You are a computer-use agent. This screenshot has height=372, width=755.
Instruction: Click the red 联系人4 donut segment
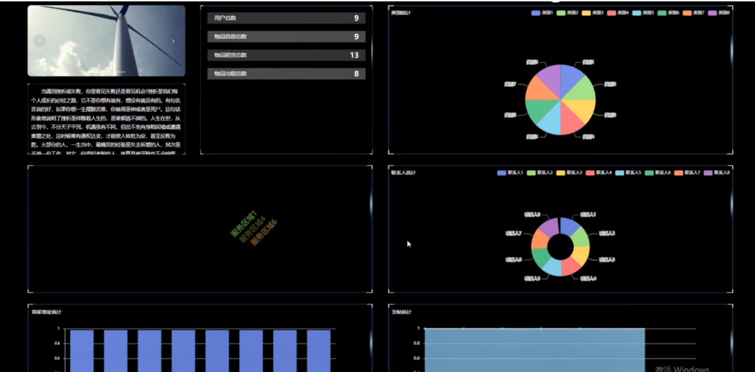pyautogui.click(x=570, y=267)
